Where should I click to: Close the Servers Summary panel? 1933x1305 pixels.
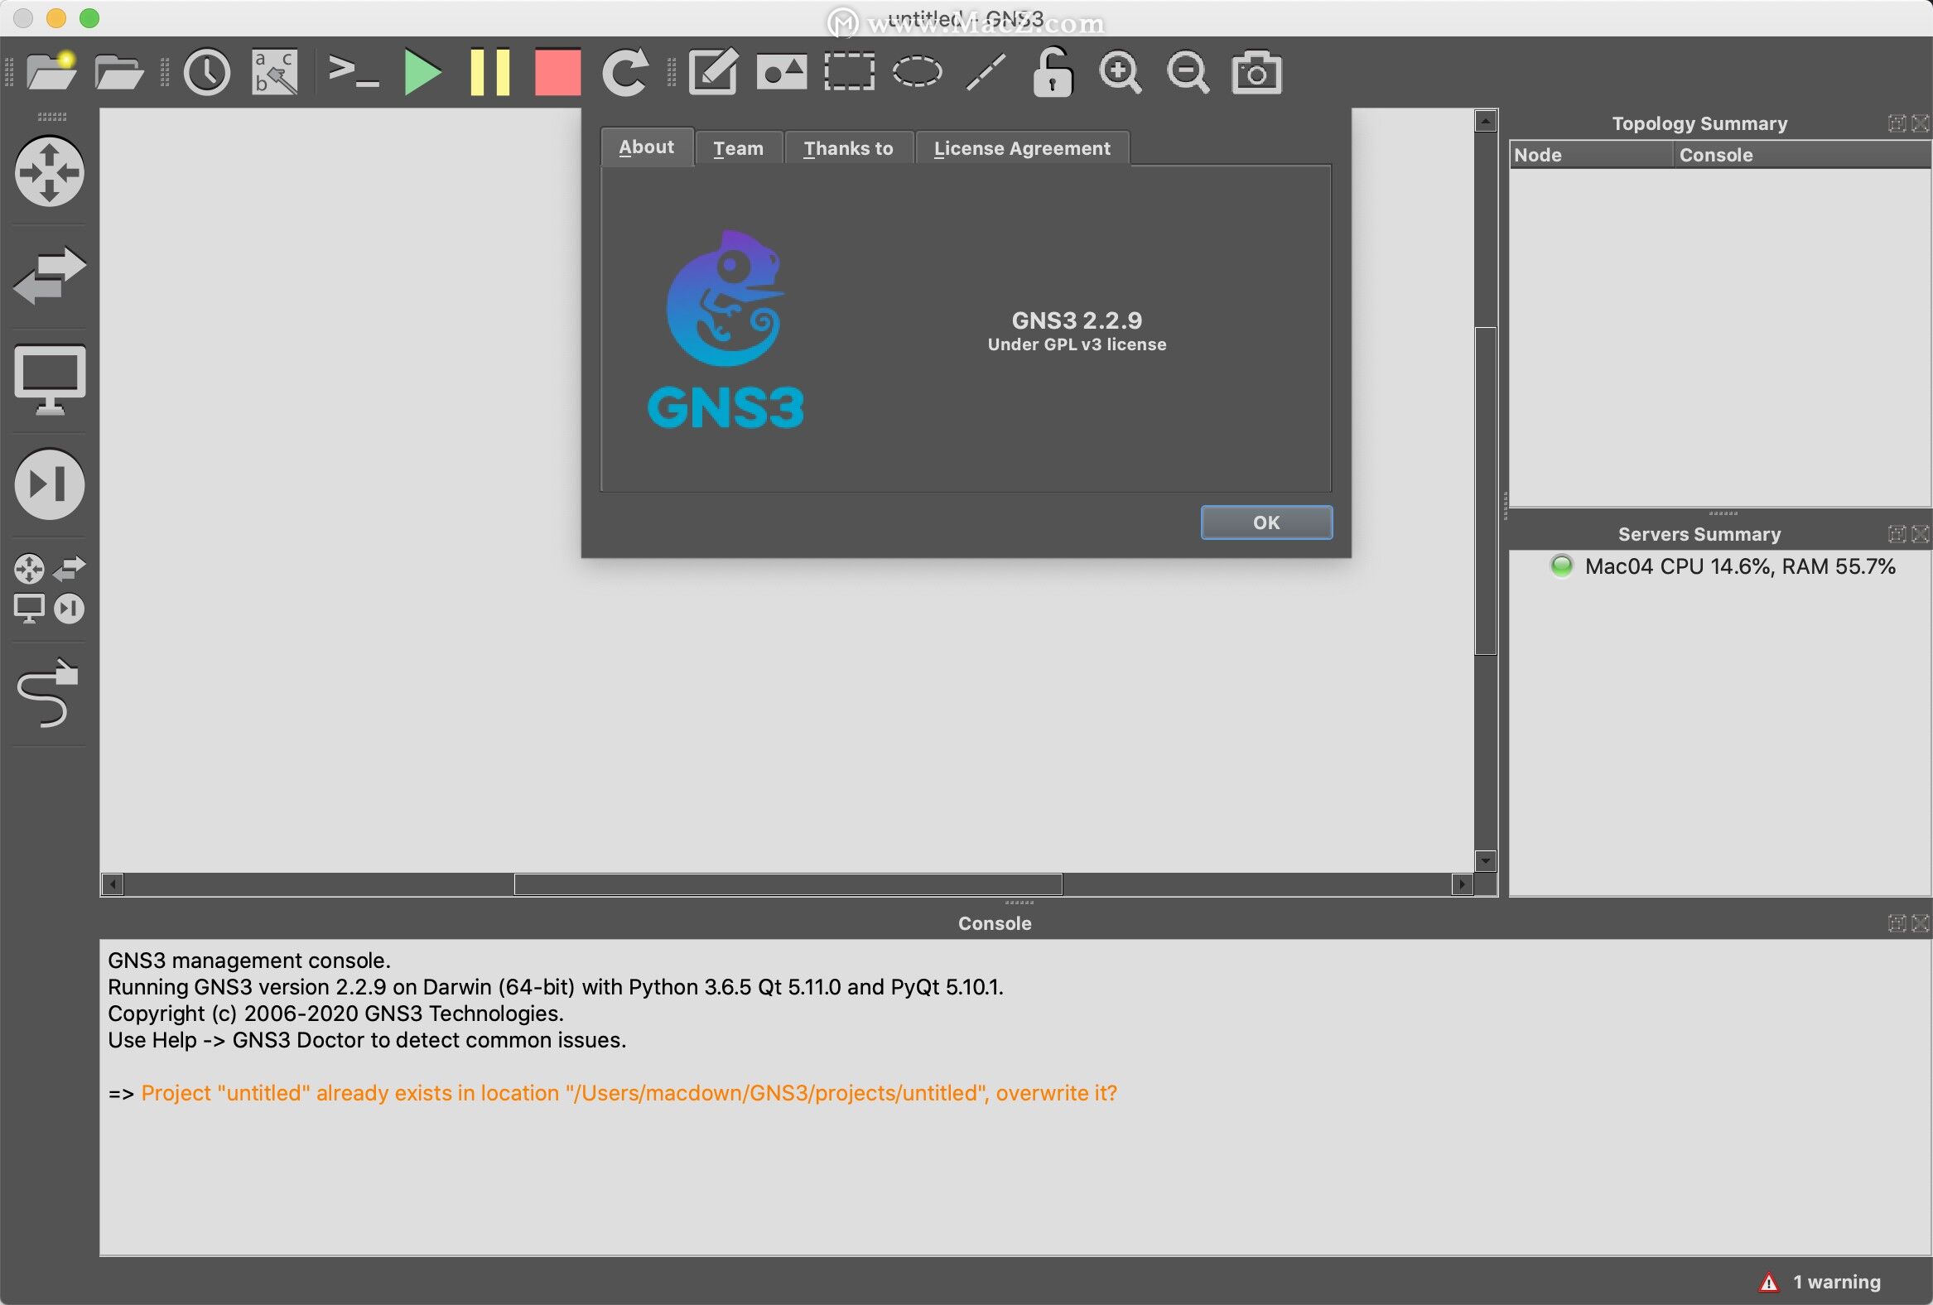pyautogui.click(x=1920, y=534)
